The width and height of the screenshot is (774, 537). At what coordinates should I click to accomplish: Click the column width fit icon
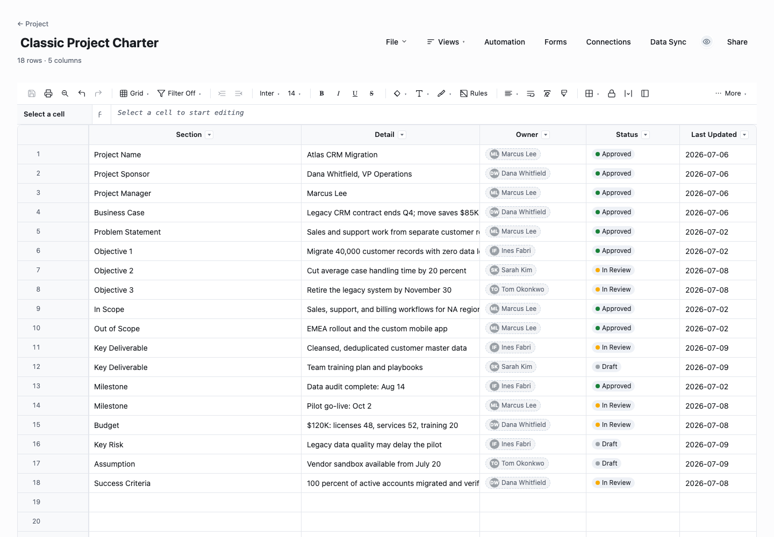pos(628,93)
